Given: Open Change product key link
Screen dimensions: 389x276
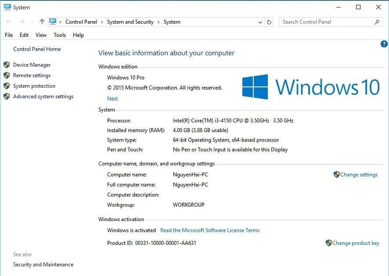Looking at the screenshot, I should pyautogui.click(x=356, y=243).
